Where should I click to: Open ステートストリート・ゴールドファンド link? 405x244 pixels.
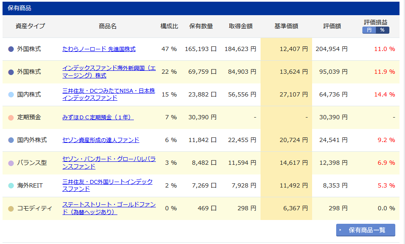pos(109,208)
